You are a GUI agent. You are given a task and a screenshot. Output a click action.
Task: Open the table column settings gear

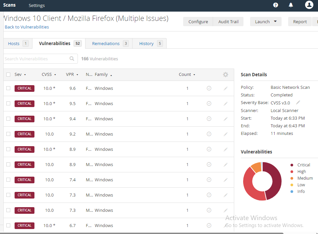(226, 75)
